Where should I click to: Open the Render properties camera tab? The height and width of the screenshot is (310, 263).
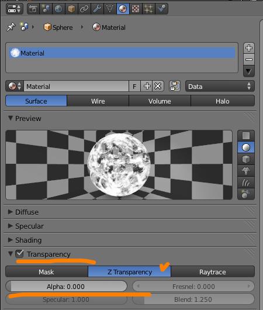coord(33,9)
